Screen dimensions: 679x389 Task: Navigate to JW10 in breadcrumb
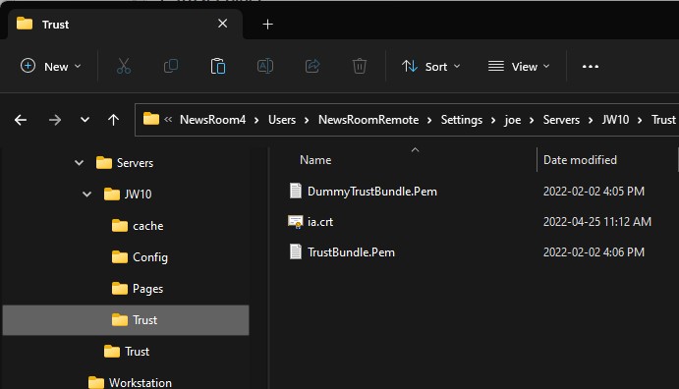(615, 120)
